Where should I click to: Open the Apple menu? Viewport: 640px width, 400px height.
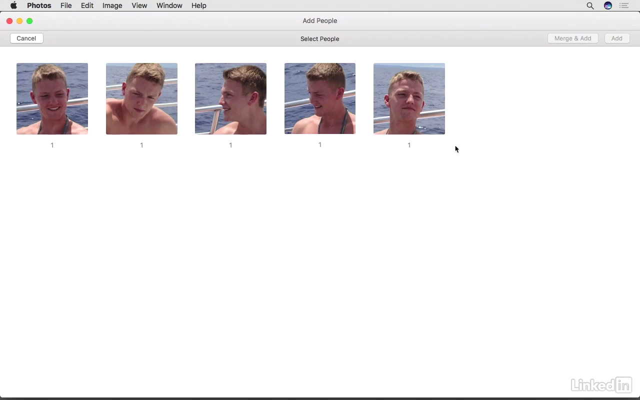click(x=13, y=5)
